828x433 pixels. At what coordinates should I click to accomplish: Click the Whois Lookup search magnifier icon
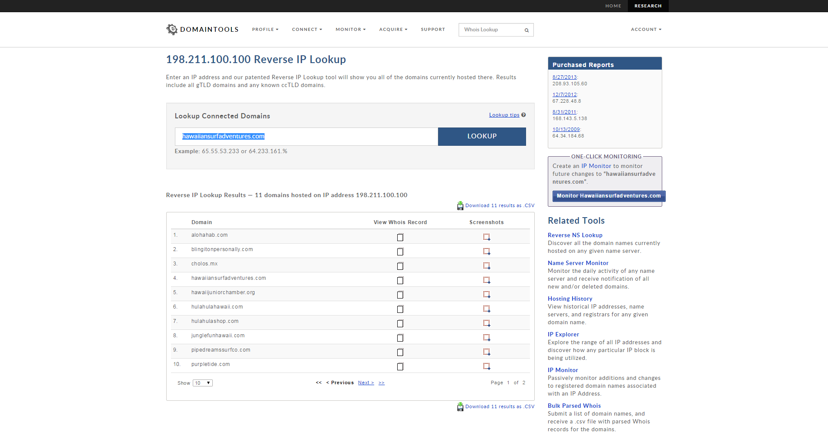(526, 30)
